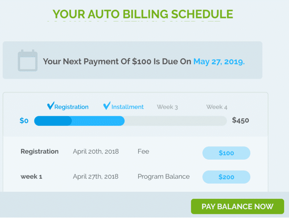Image resolution: width=289 pixels, height=218 pixels.
Task: Click the $200 program balance badge
Action: (226, 177)
